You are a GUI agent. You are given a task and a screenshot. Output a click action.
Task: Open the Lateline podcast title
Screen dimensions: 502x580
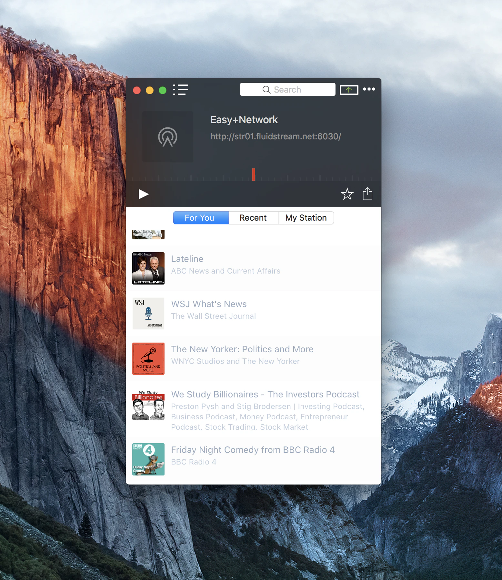click(x=187, y=259)
